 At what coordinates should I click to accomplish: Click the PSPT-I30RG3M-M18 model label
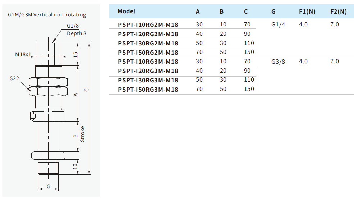[x=148, y=80]
